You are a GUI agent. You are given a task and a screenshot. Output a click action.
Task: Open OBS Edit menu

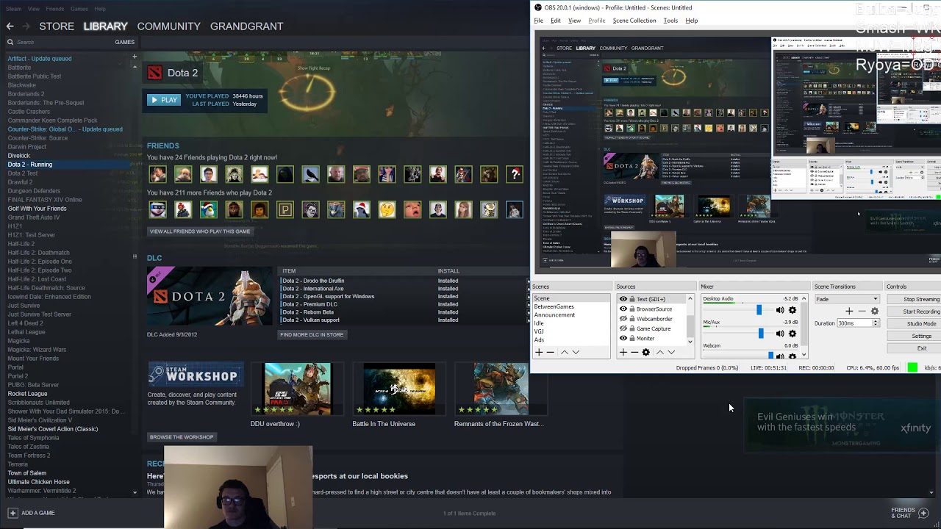556,21
